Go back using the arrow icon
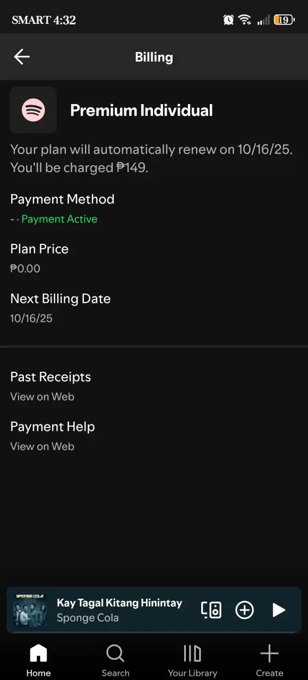Screen dimensions: 308x680 click(22, 57)
